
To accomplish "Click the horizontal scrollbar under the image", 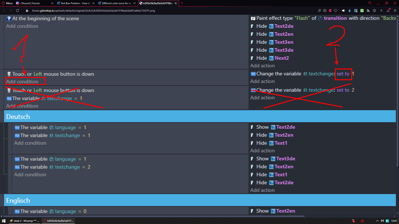I will [153, 216].
